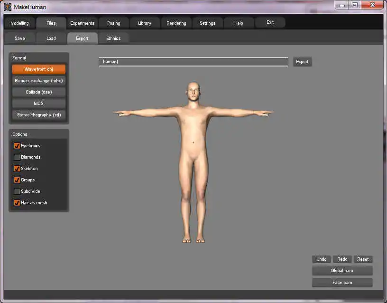Go to the Posing tab
Viewport: 387px width, 303px height.
pyautogui.click(x=114, y=23)
